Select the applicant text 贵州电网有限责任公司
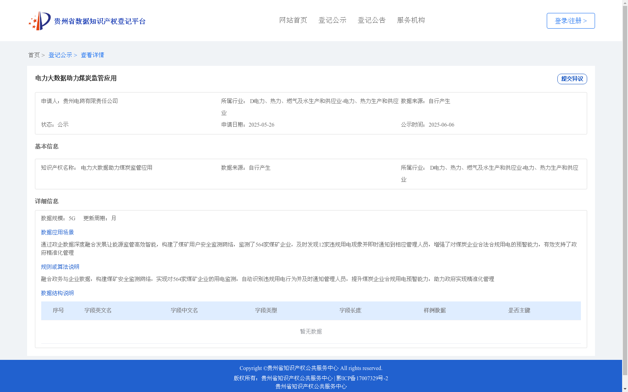Image resolution: width=628 pixels, height=392 pixels. (91, 101)
